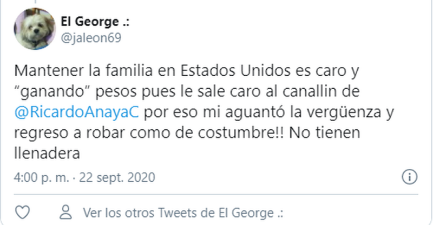
Task: Click the word llenadera in the tweet
Action: tap(47, 153)
